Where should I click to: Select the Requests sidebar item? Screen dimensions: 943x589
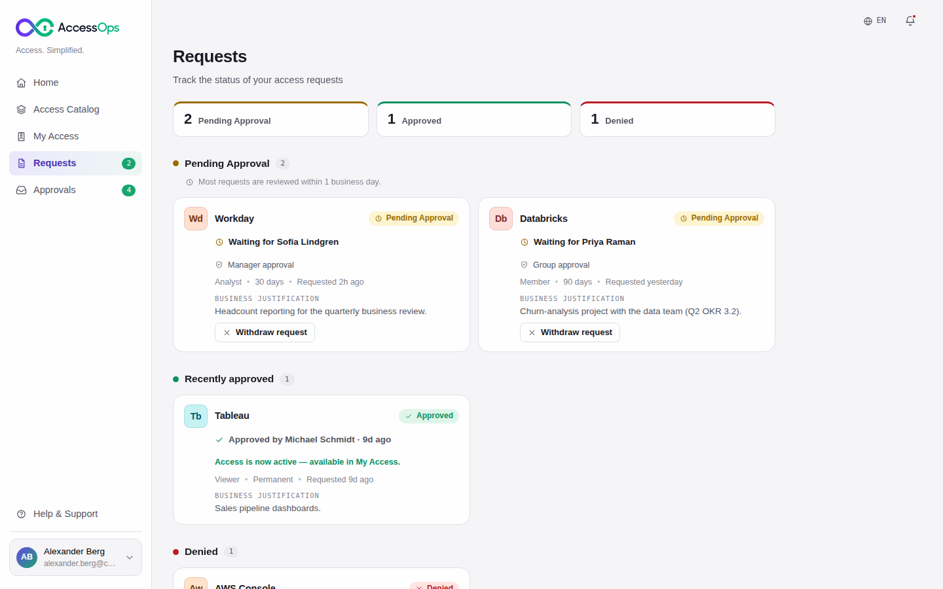click(75, 163)
